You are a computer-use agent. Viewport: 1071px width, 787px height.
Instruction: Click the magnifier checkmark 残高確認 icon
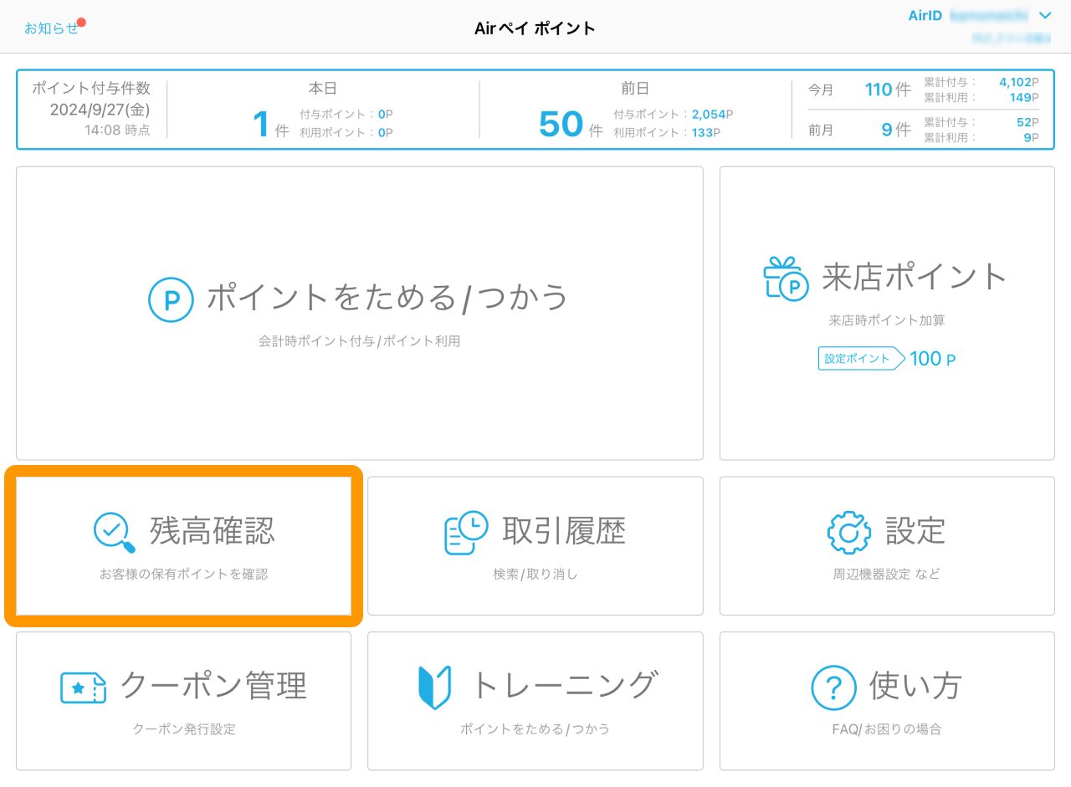point(115,533)
